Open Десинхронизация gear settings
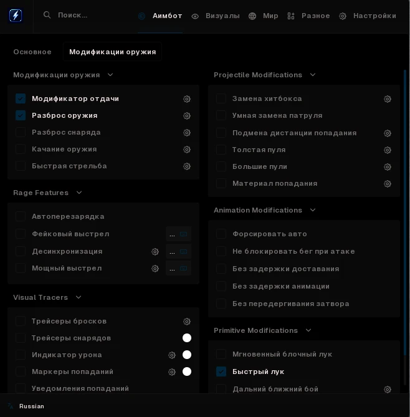This screenshot has height=417, width=410. (x=155, y=252)
